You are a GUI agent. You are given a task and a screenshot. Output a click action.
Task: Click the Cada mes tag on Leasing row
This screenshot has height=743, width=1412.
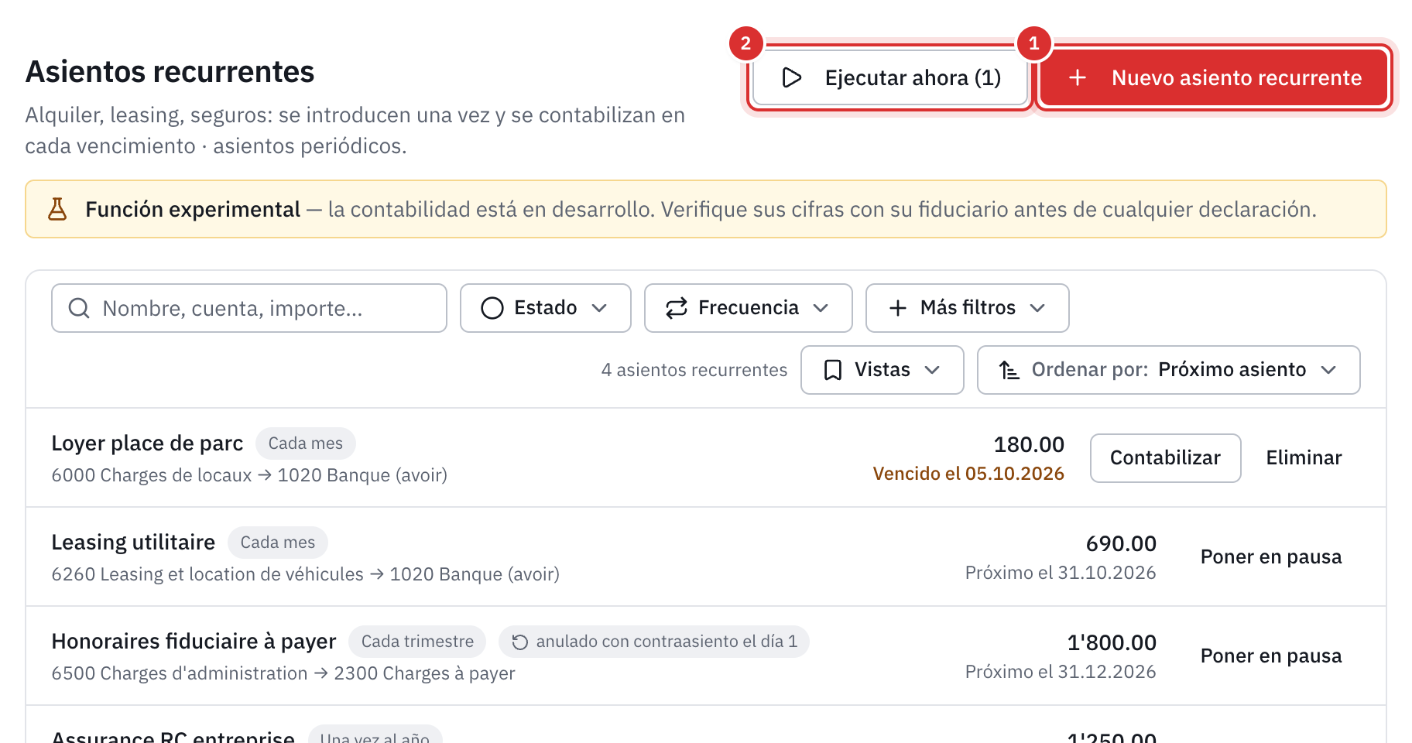(x=278, y=543)
